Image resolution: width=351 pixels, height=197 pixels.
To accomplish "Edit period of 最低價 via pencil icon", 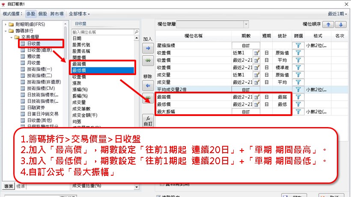I will coord(256,104).
